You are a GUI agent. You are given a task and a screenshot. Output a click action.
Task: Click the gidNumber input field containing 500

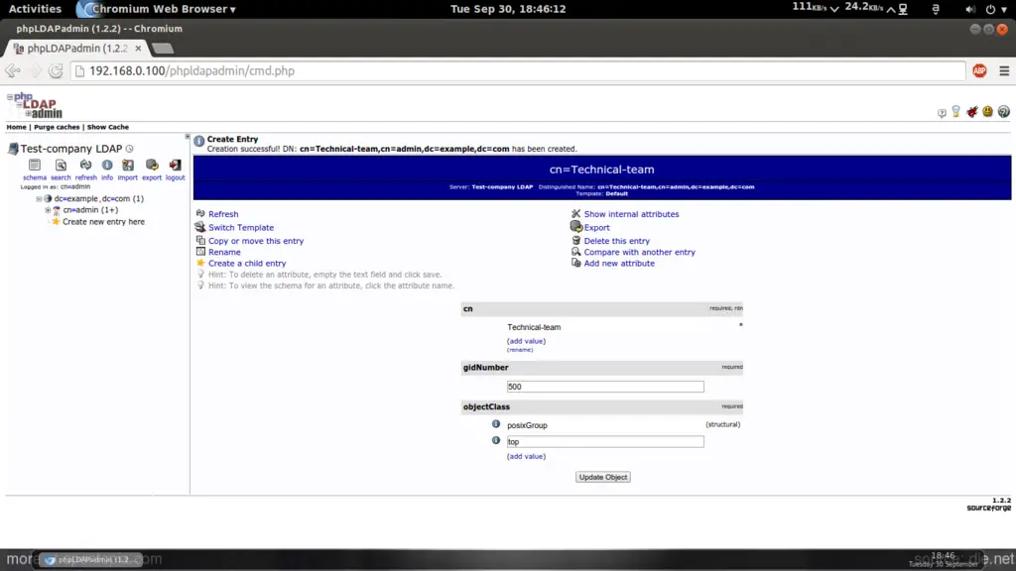(605, 387)
